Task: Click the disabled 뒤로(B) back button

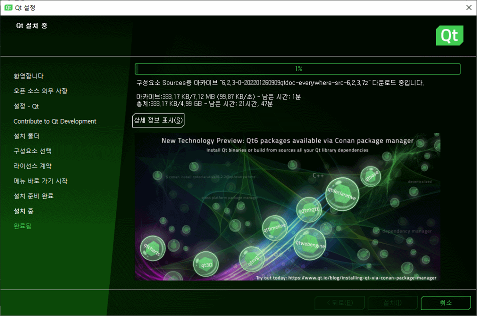Action: tap(340, 303)
